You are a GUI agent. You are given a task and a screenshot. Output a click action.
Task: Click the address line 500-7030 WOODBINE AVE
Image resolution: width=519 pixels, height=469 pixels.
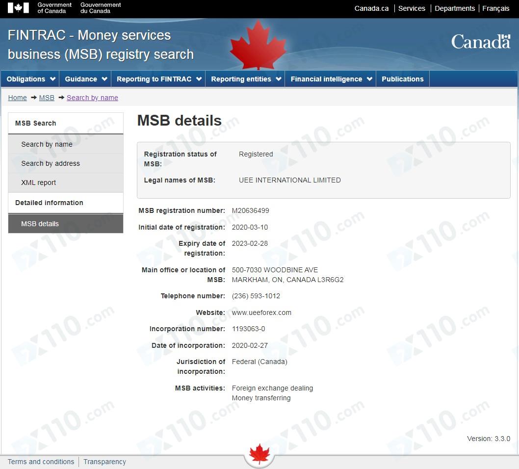point(275,270)
